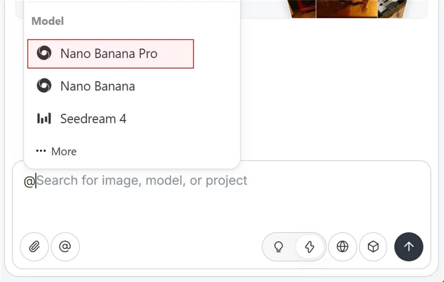This screenshot has width=444, height=282.
Task: Toggle fast generation with the lightning switch
Action: click(310, 247)
